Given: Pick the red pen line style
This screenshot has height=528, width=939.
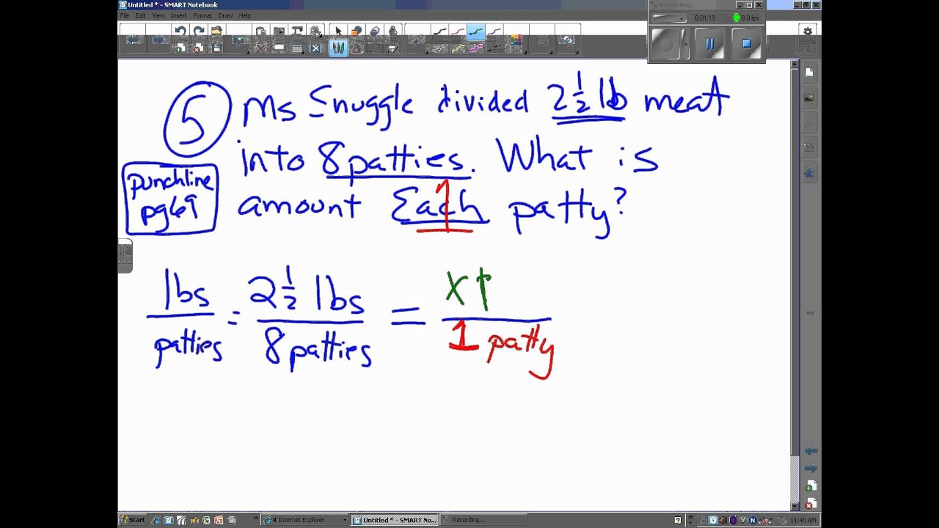Looking at the screenshot, I should pyautogui.click(x=458, y=31).
